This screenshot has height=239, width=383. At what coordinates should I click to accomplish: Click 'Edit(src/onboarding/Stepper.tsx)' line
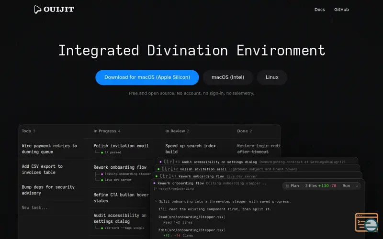point(192,230)
